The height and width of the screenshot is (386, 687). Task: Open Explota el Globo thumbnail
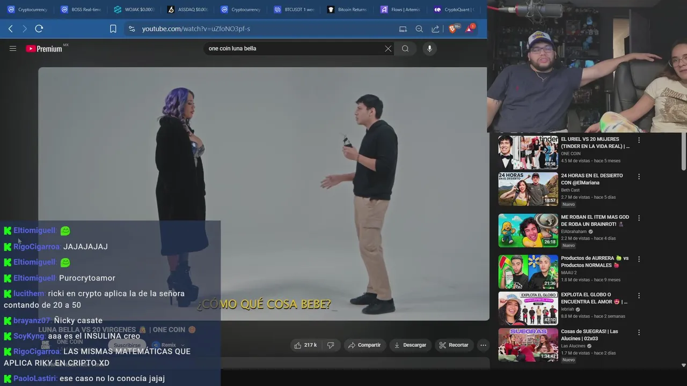click(528, 308)
